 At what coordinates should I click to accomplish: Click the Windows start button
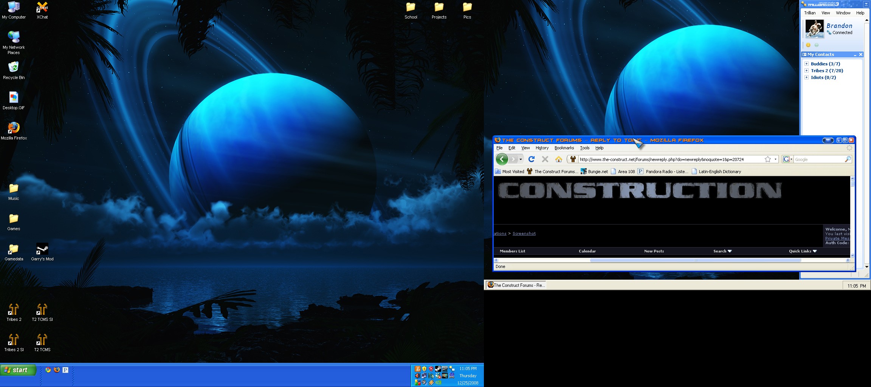19,370
